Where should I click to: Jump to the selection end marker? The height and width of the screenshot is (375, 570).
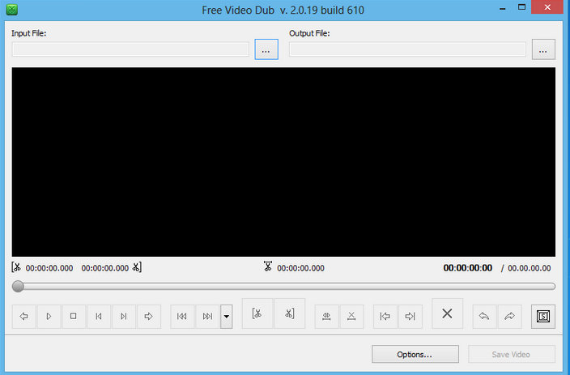[410, 317]
